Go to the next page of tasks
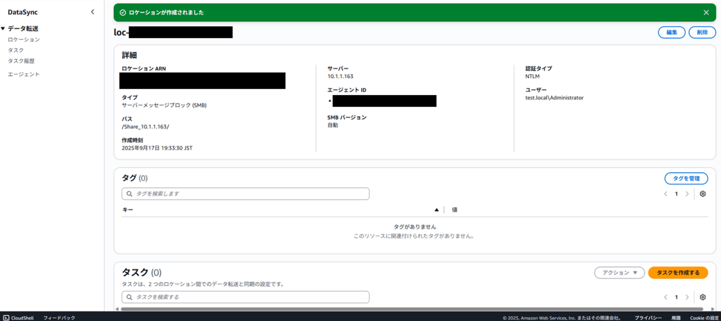This screenshot has width=721, height=321. [687, 297]
